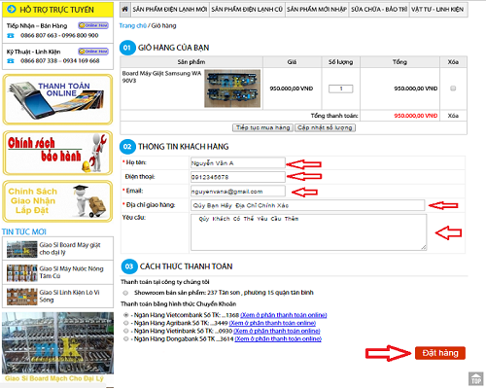Click Online Now badge for Kỹ Thuật – Linh Kiện
486x389 pixels.
click(x=93, y=52)
